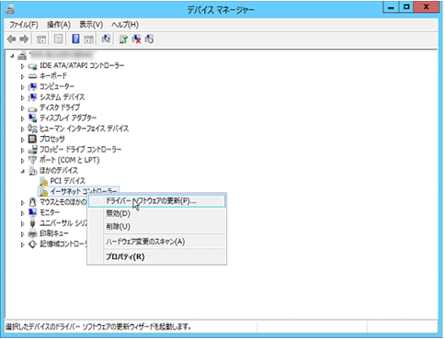Click the Back arrow toolbar icon
445x339 pixels.
pyautogui.click(x=11, y=40)
